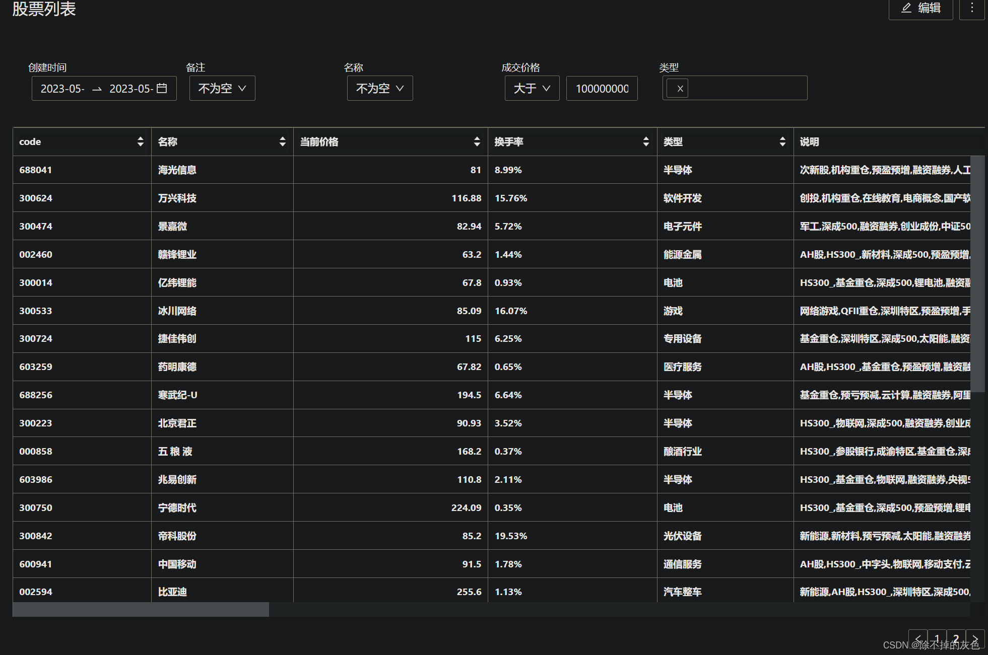Sort by 当前价格 column arrows
The image size is (988, 655).
point(477,141)
